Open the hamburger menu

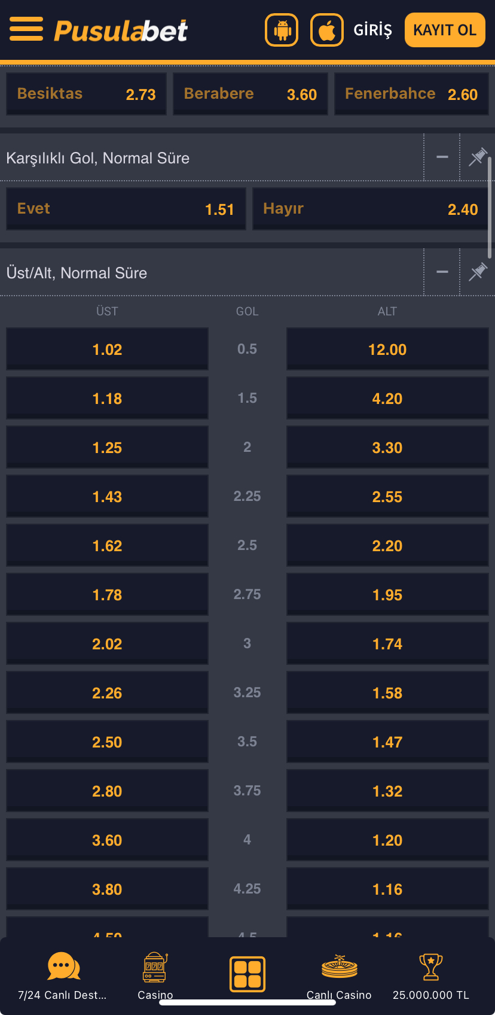pos(26,29)
